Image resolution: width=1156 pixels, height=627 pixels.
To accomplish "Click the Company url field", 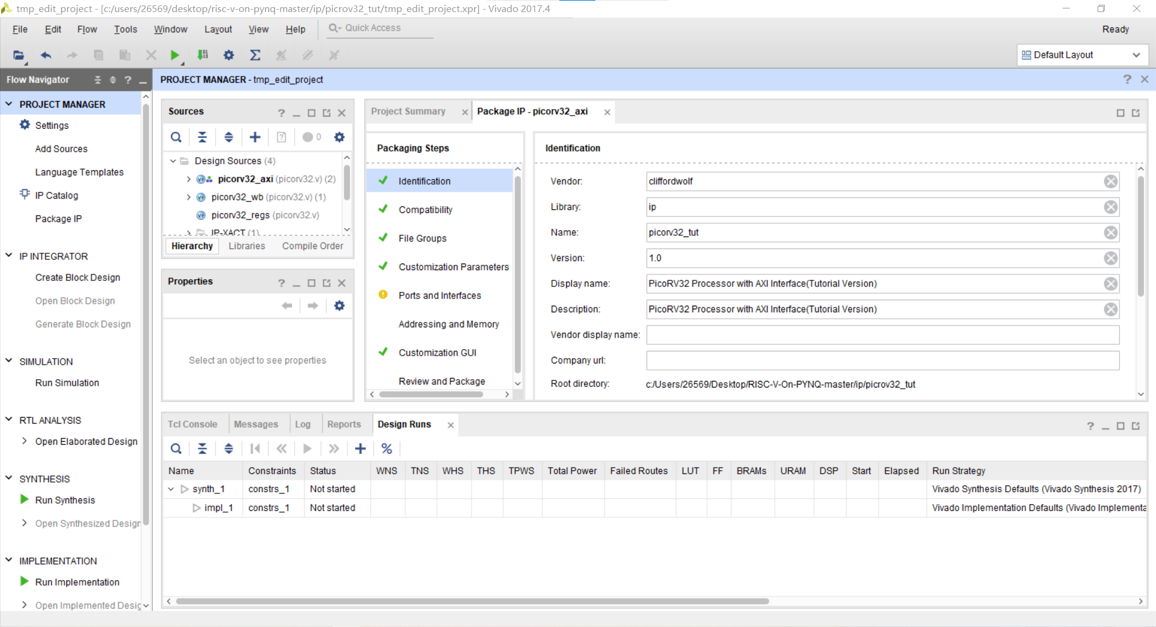I will (x=883, y=360).
